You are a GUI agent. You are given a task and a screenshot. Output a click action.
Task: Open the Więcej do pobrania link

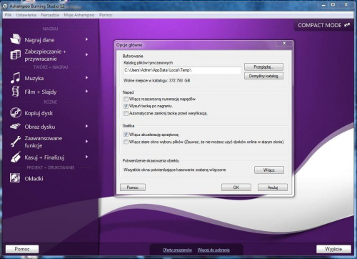pyautogui.click(x=213, y=250)
